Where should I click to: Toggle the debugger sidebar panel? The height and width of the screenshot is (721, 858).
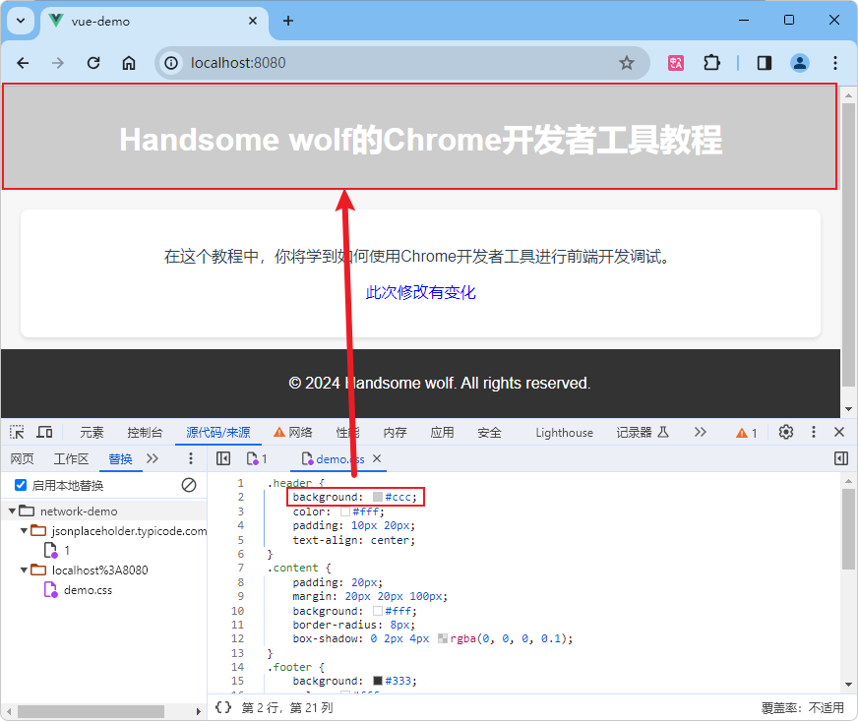[841, 458]
